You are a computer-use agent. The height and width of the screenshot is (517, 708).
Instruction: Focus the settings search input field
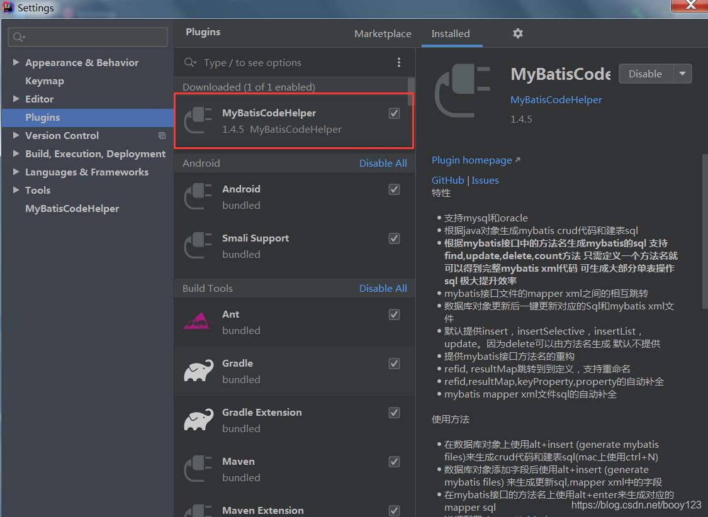87,37
